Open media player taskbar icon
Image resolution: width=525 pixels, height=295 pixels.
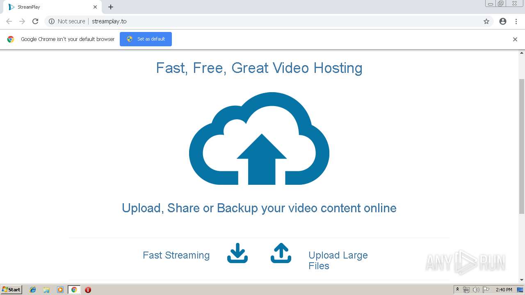(x=60, y=290)
